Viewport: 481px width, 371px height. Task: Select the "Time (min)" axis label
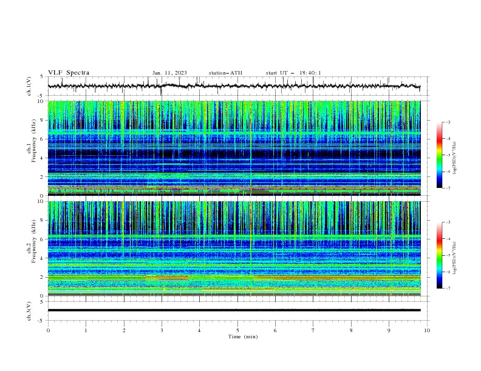click(243, 336)
